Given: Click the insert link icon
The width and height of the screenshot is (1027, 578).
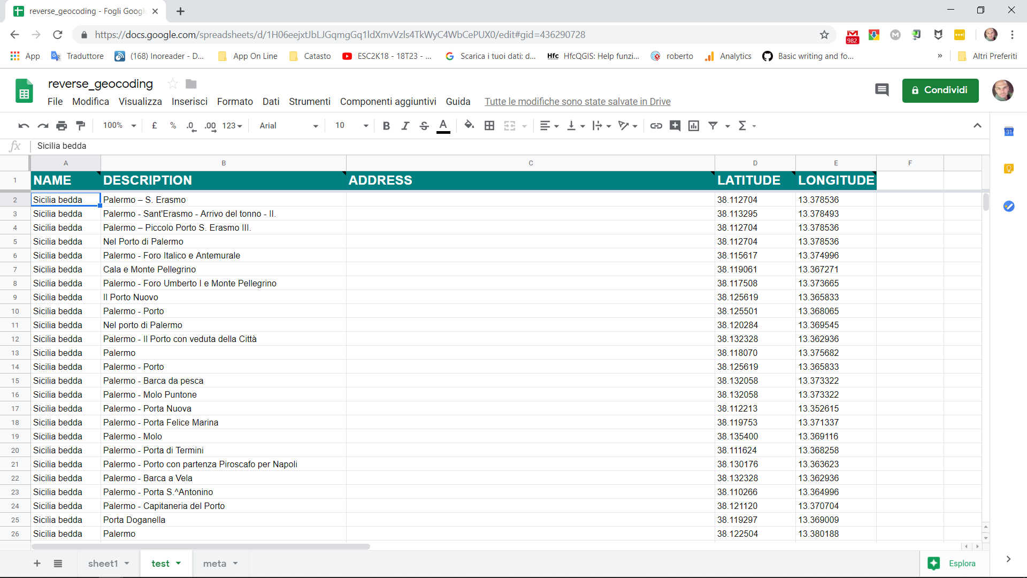Looking at the screenshot, I should click(656, 126).
